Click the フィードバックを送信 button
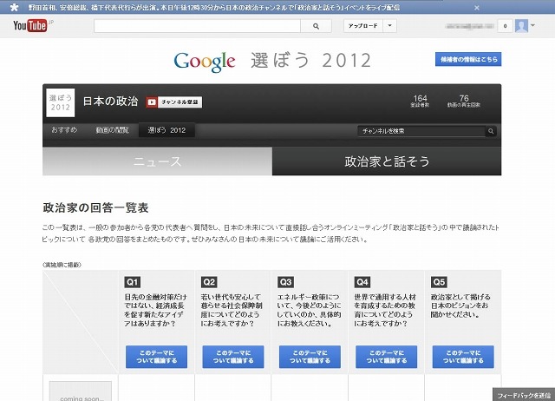The image size is (555, 401). 524,395
